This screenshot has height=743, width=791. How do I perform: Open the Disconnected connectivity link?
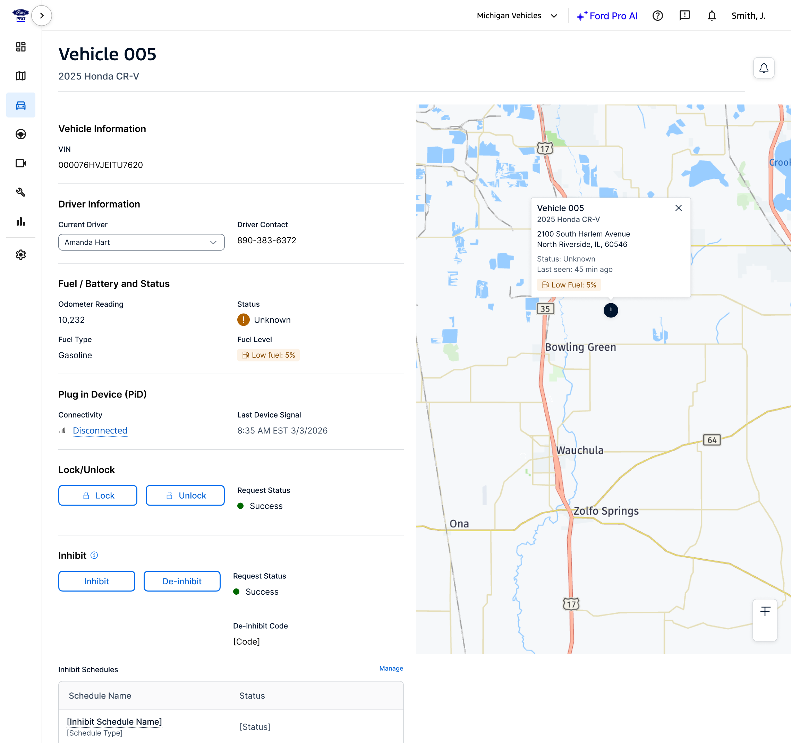(100, 430)
